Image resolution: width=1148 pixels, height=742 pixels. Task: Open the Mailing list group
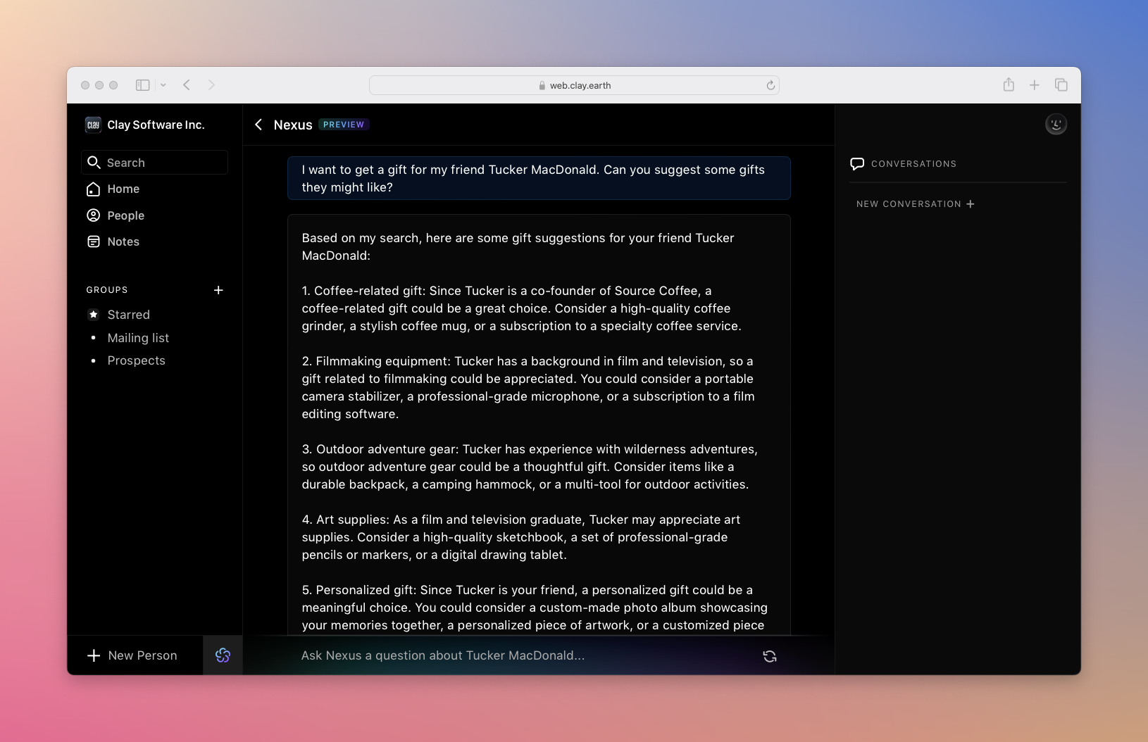[138, 338]
